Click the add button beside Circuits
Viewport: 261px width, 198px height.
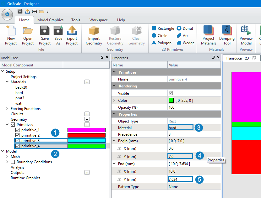click(87, 114)
